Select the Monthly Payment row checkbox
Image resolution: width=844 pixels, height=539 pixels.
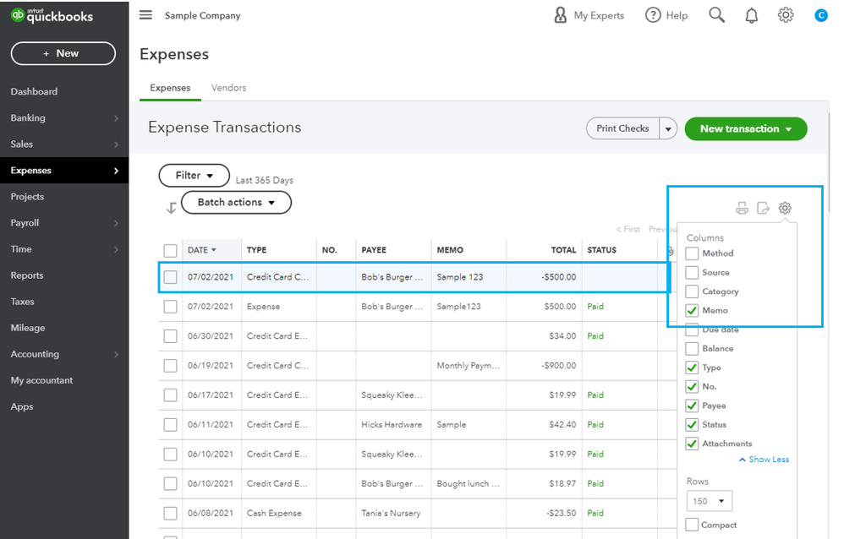click(170, 366)
